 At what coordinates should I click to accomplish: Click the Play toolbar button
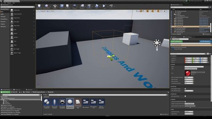click(104, 6)
